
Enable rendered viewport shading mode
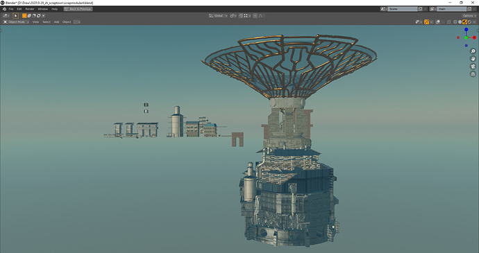click(x=469, y=22)
